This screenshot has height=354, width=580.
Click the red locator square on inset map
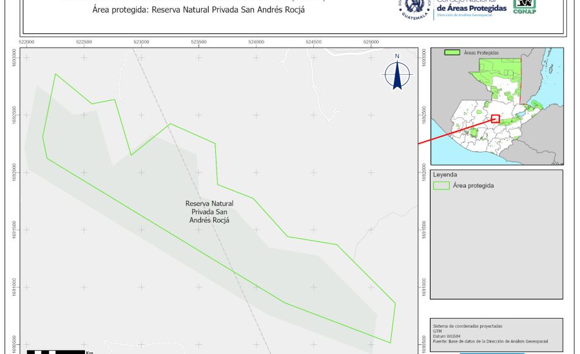pyautogui.click(x=495, y=118)
